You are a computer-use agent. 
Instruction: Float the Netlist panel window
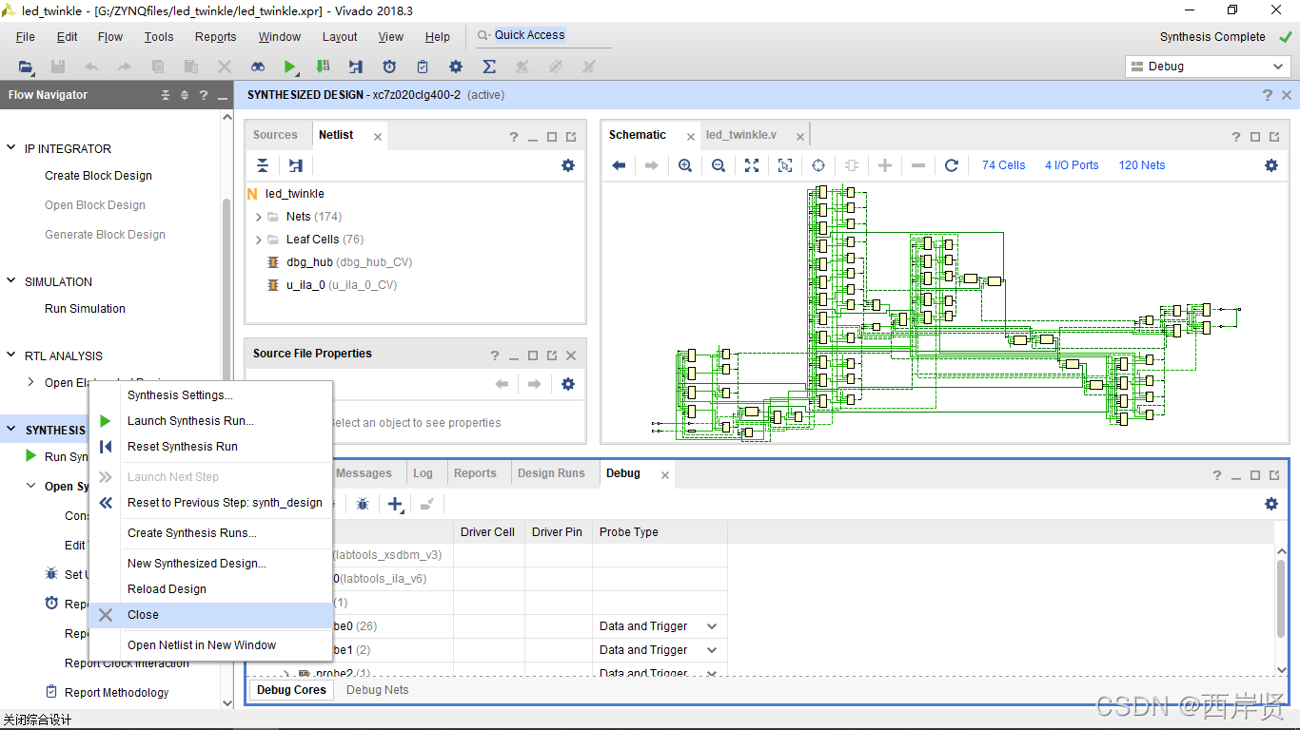click(571, 137)
